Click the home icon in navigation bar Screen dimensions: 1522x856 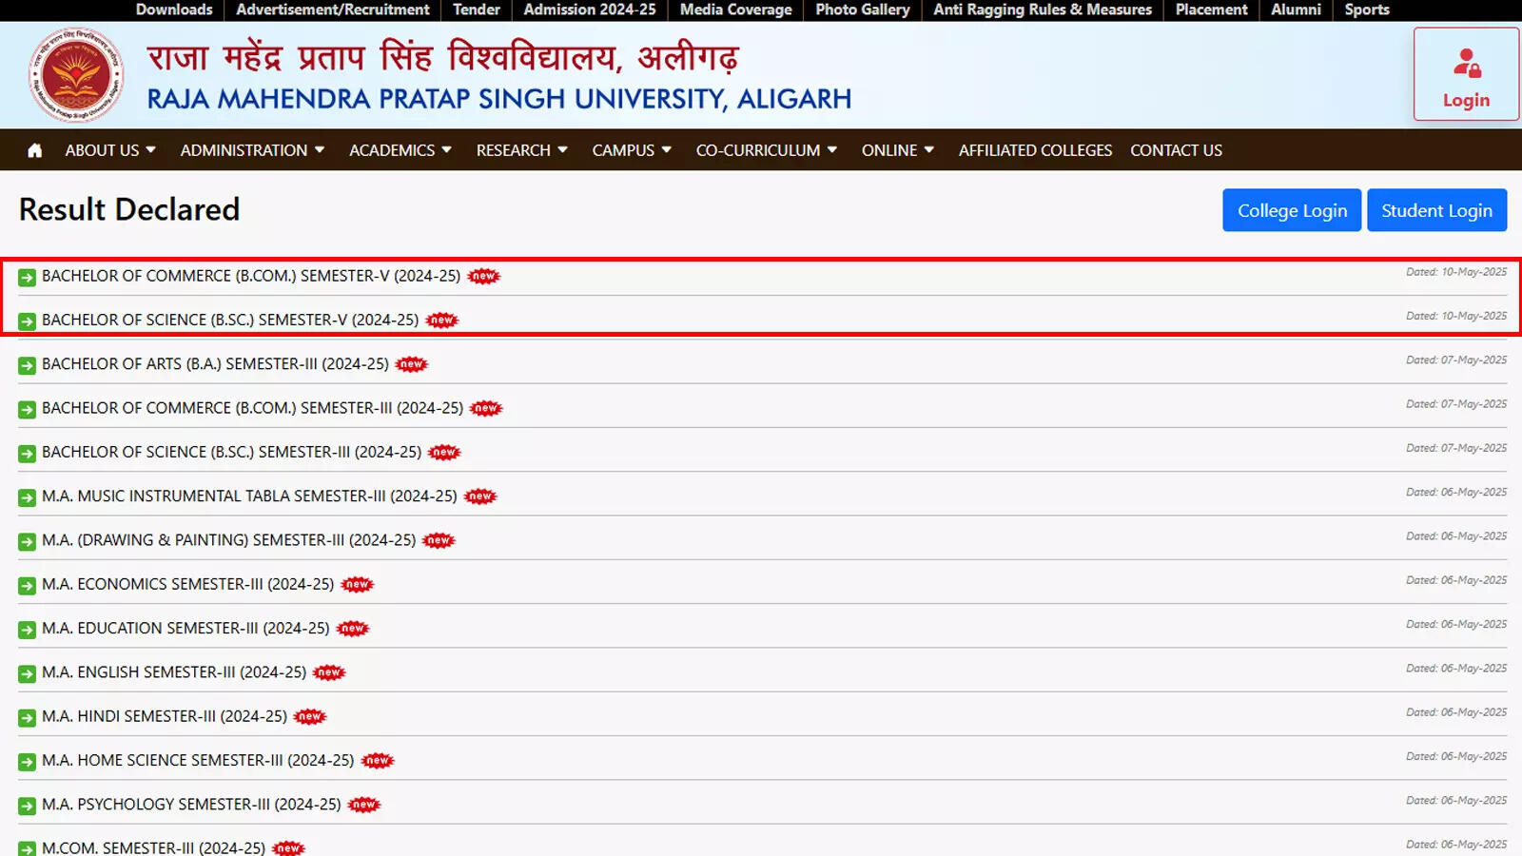pyautogui.click(x=35, y=150)
